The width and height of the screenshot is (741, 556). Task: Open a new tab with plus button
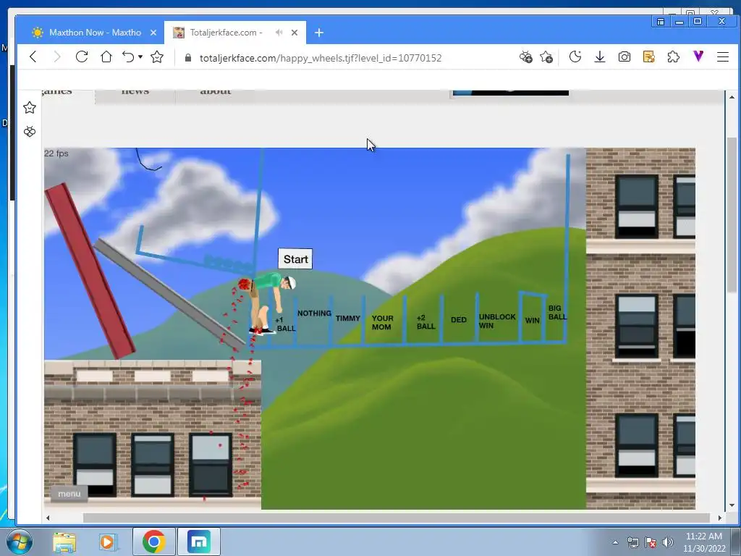319,33
